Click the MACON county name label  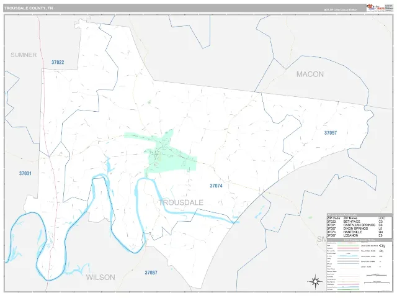point(310,74)
